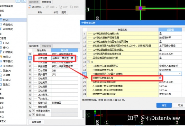185x126 pixels.
Task: Click the 插筋构造 value 纵筋锚固
Action: tap(64, 103)
